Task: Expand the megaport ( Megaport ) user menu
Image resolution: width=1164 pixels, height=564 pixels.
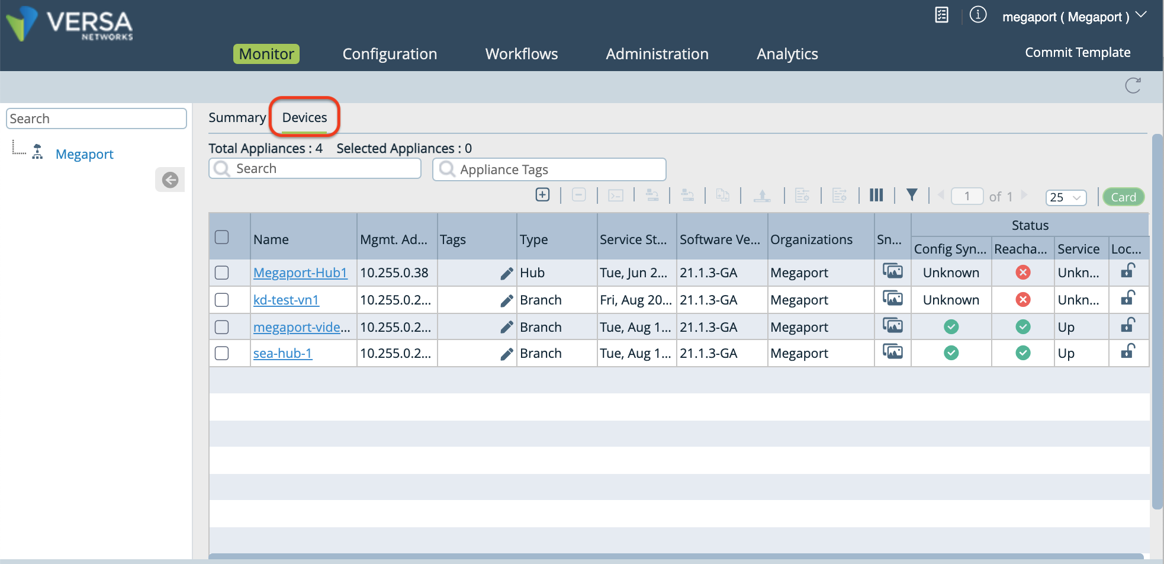Action: click(x=1074, y=17)
